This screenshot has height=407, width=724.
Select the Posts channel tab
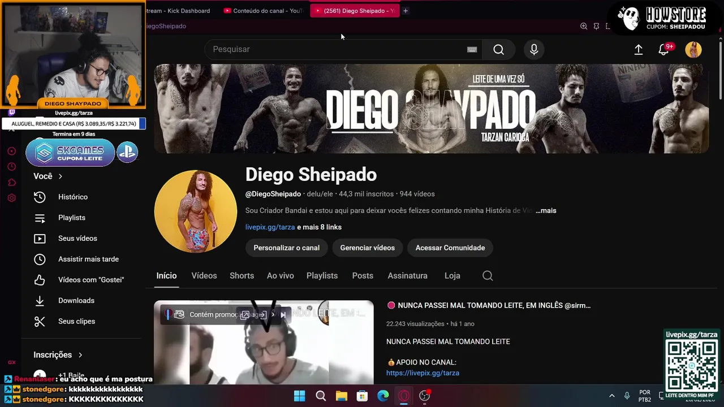[x=363, y=276]
